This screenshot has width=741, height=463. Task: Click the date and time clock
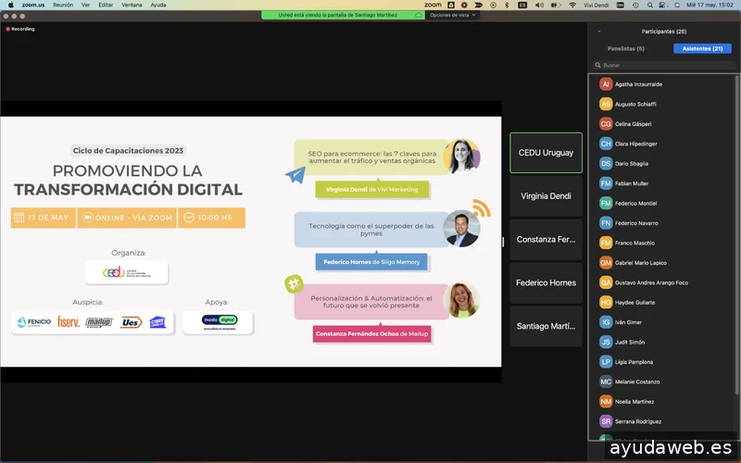710,5
